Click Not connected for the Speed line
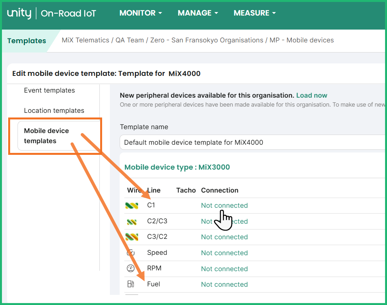387x305 pixels. [224, 253]
